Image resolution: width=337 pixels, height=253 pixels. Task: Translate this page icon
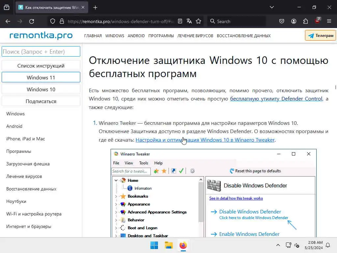(x=189, y=21)
